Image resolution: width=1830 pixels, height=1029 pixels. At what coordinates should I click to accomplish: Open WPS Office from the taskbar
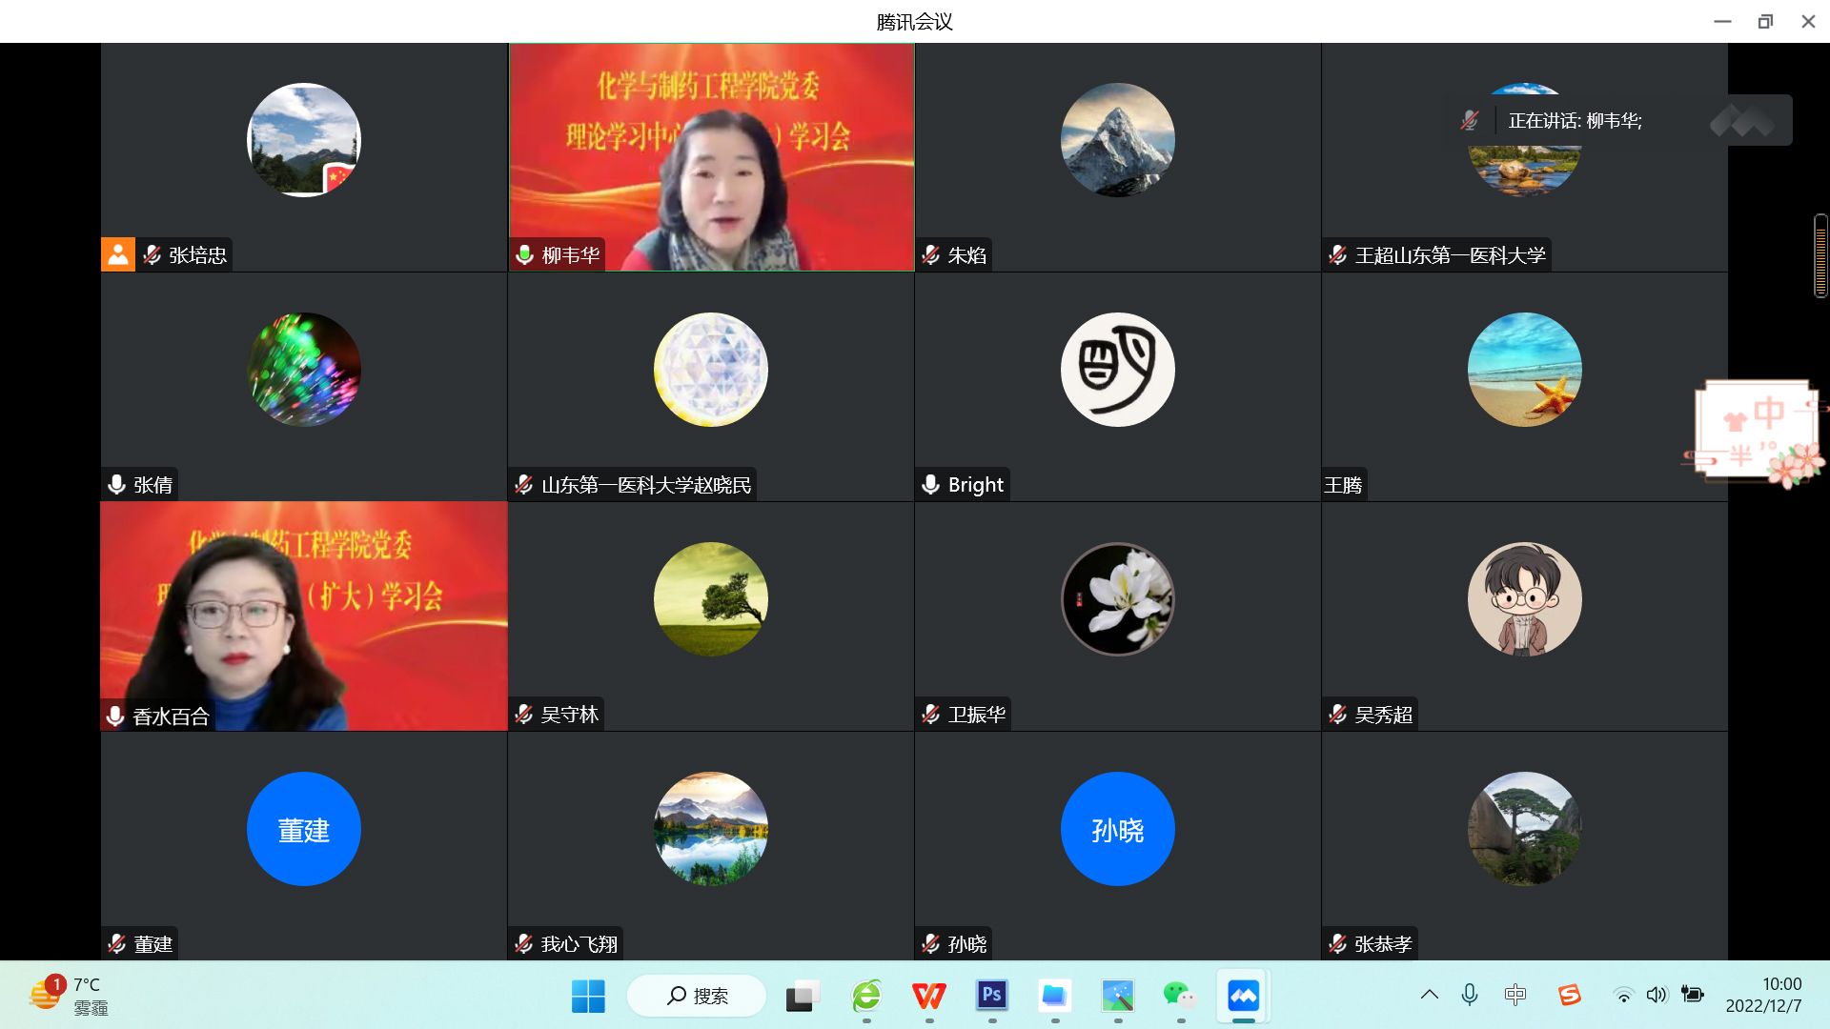[x=928, y=996]
